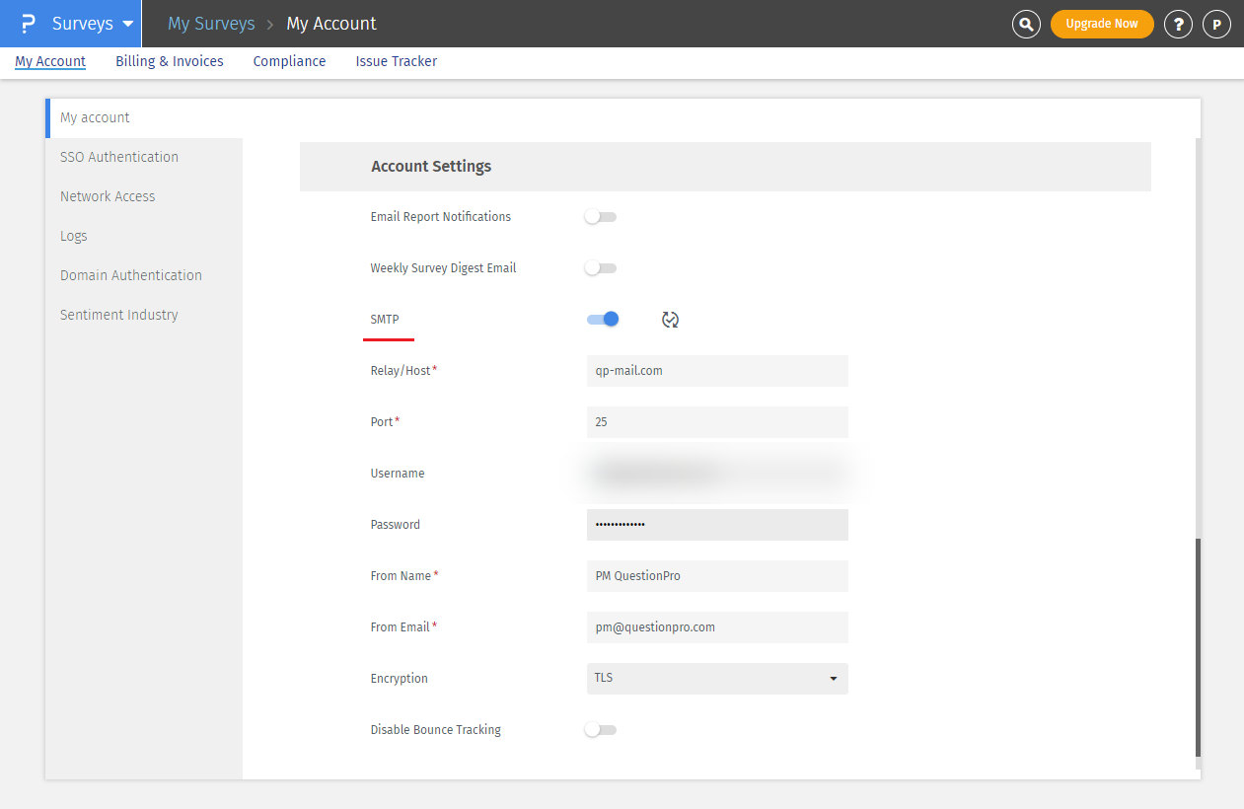Open the My Surveys breadcrumb link

(x=211, y=23)
